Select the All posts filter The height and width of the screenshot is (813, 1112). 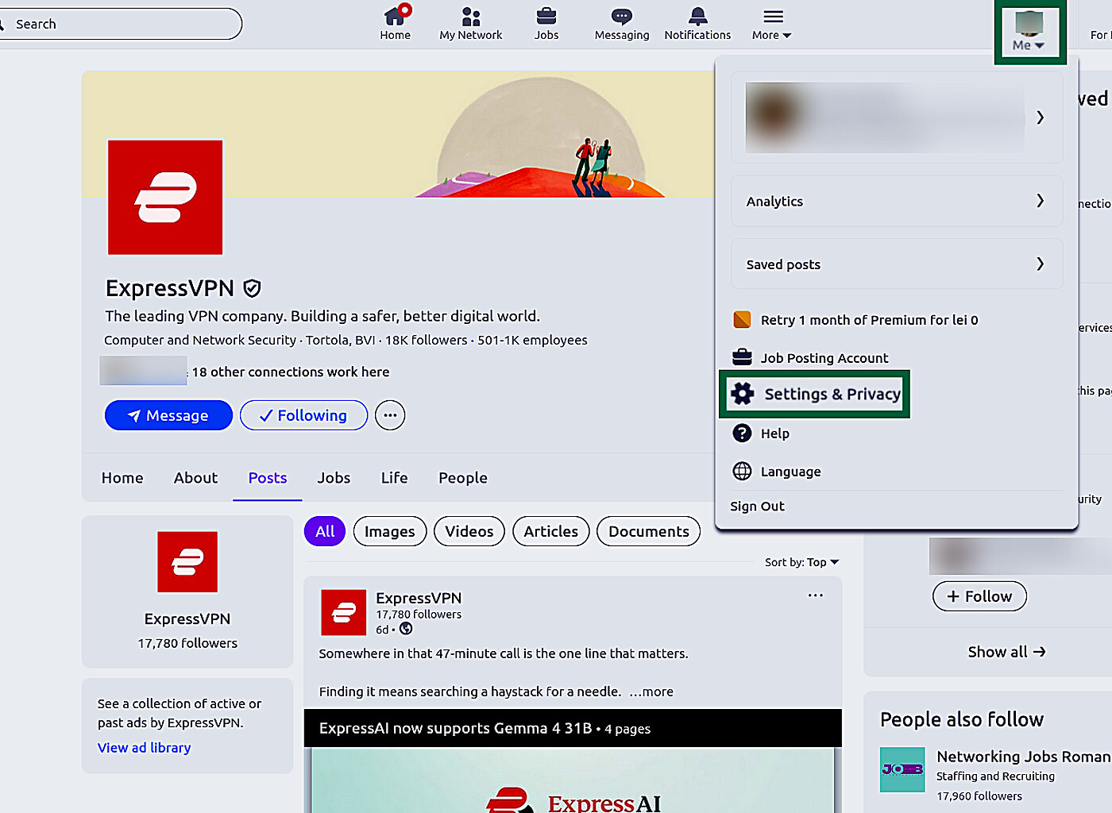click(325, 531)
